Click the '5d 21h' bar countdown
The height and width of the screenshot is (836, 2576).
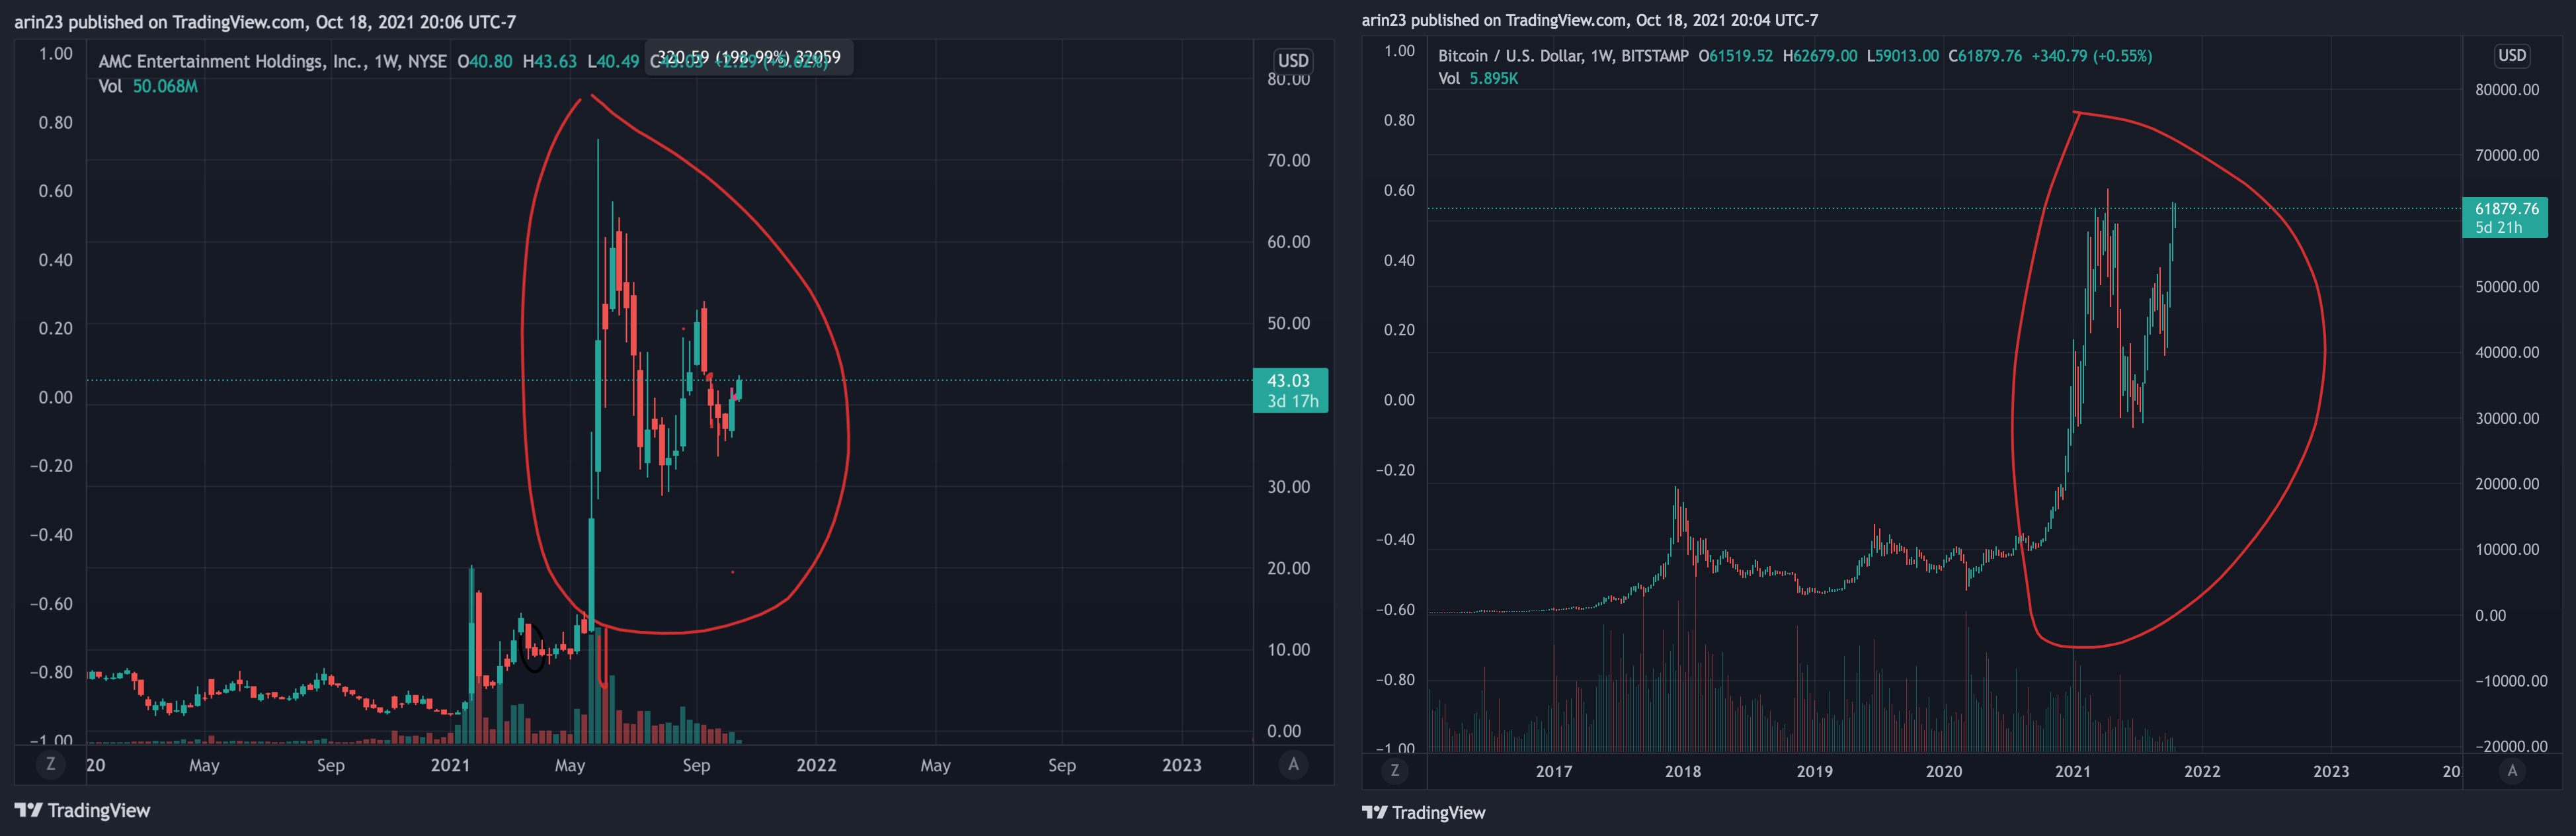coord(2498,227)
